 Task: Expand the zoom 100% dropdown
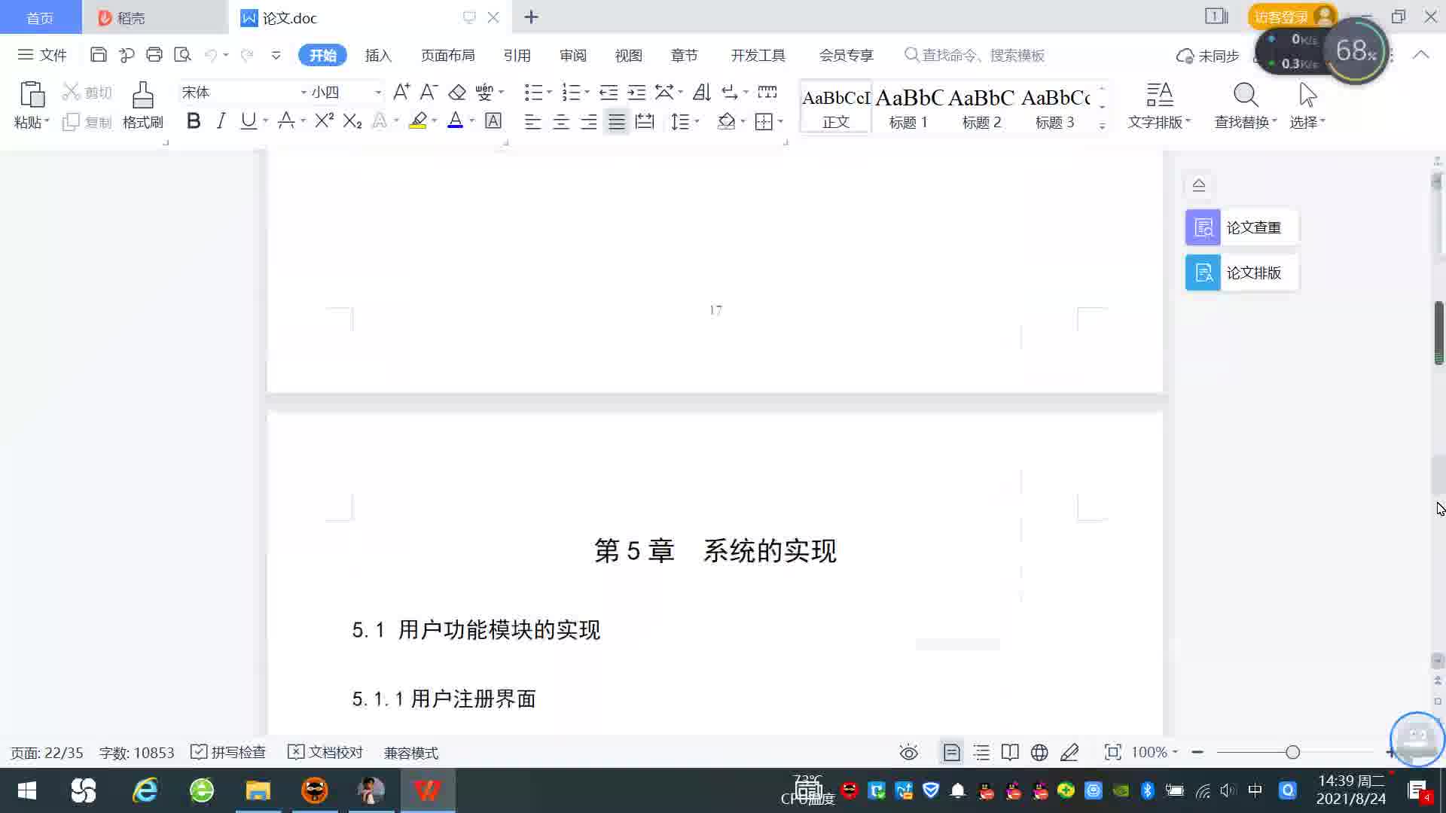[x=1174, y=752]
